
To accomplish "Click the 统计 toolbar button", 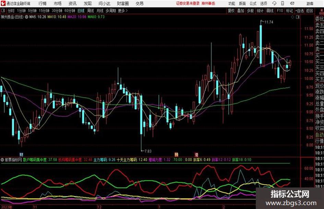I will (x=260, y=11).
